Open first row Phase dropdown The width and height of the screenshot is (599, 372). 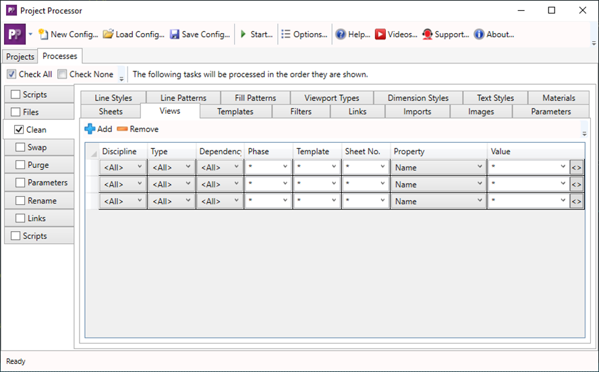268,168
